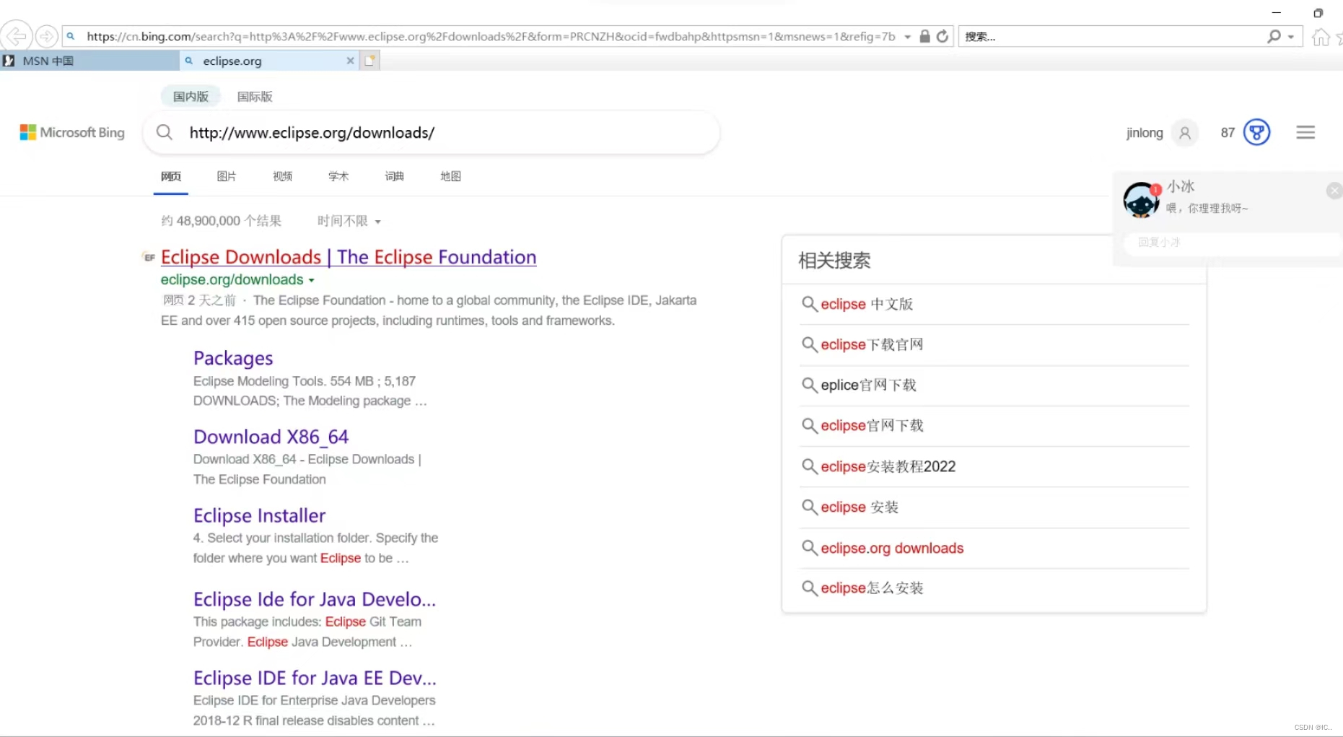Click the Microsoft Bing logo
Screen dimensions: 1343x737
(x=71, y=132)
